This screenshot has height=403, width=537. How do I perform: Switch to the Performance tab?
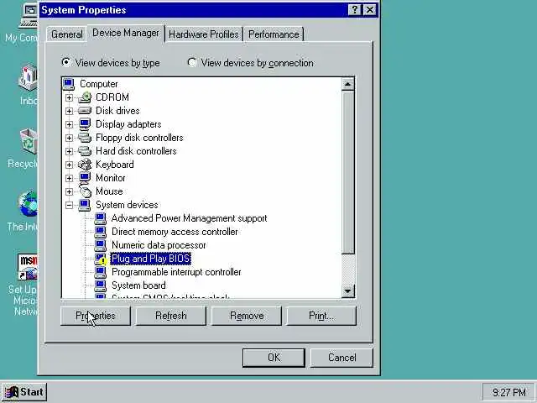pyautogui.click(x=274, y=34)
